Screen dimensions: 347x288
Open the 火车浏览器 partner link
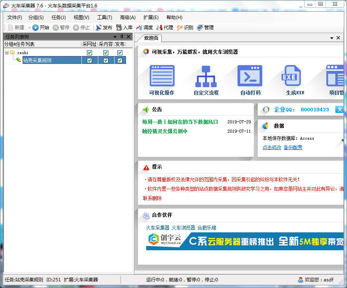[183, 228]
